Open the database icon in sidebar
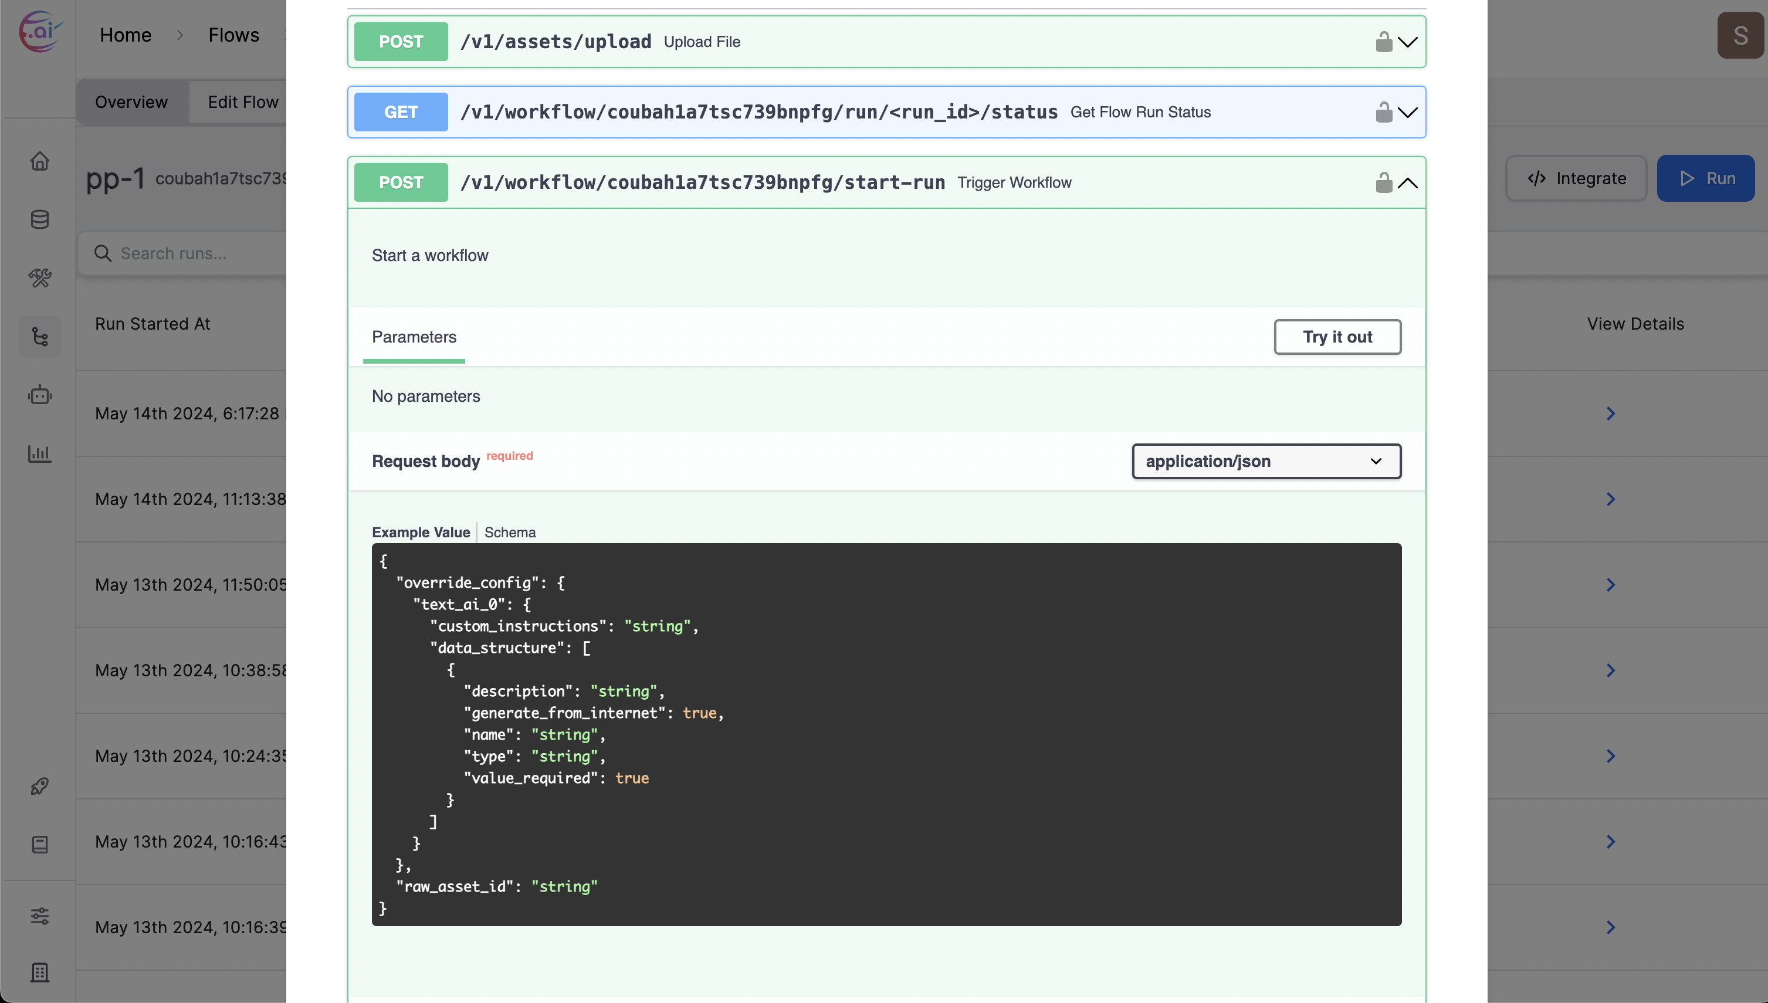This screenshot has width=1768, height=1003. [40, 219]
